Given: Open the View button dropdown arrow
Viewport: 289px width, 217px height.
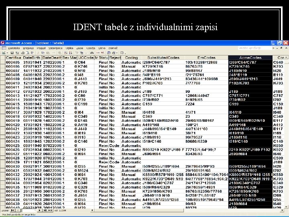Looking at the screenshot, I should [x=6, y=53].
